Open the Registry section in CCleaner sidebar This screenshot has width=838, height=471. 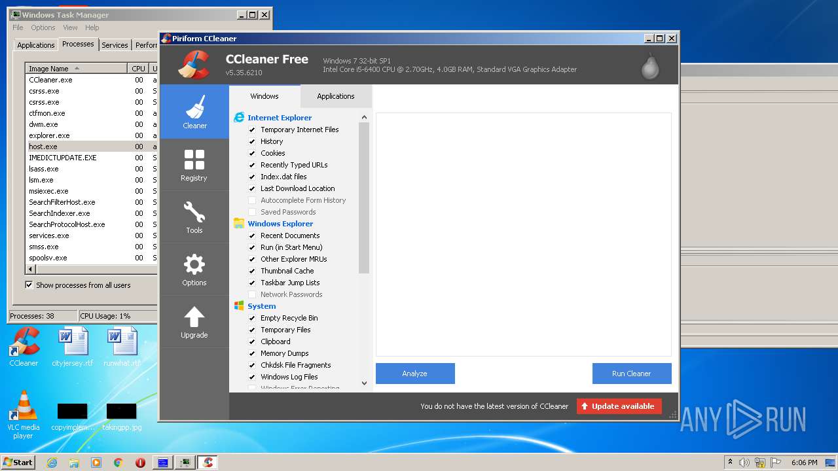tap(194, 164)
